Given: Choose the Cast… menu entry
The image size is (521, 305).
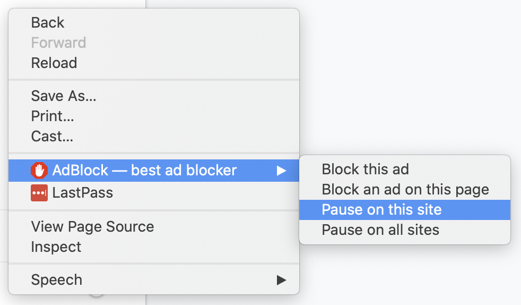Looking at the screenshot, I should tap(52, 137).
